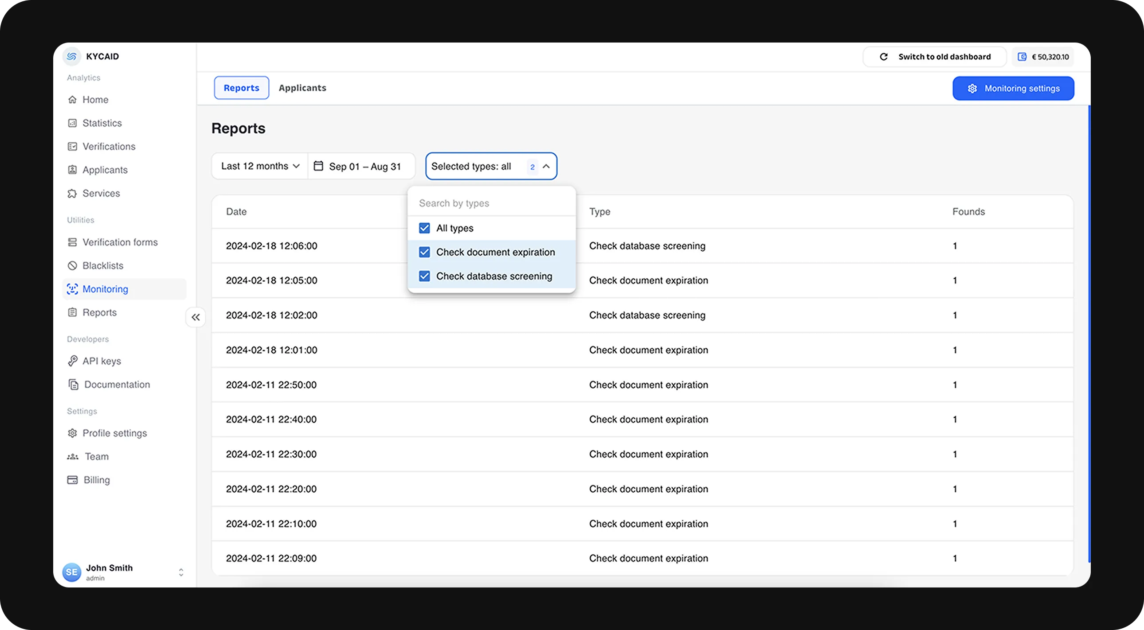Expand the Selected types filter dropdown

491,166
